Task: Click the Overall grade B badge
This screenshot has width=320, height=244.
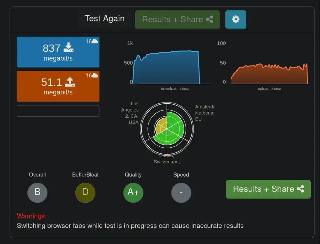Action: [37, 192]
